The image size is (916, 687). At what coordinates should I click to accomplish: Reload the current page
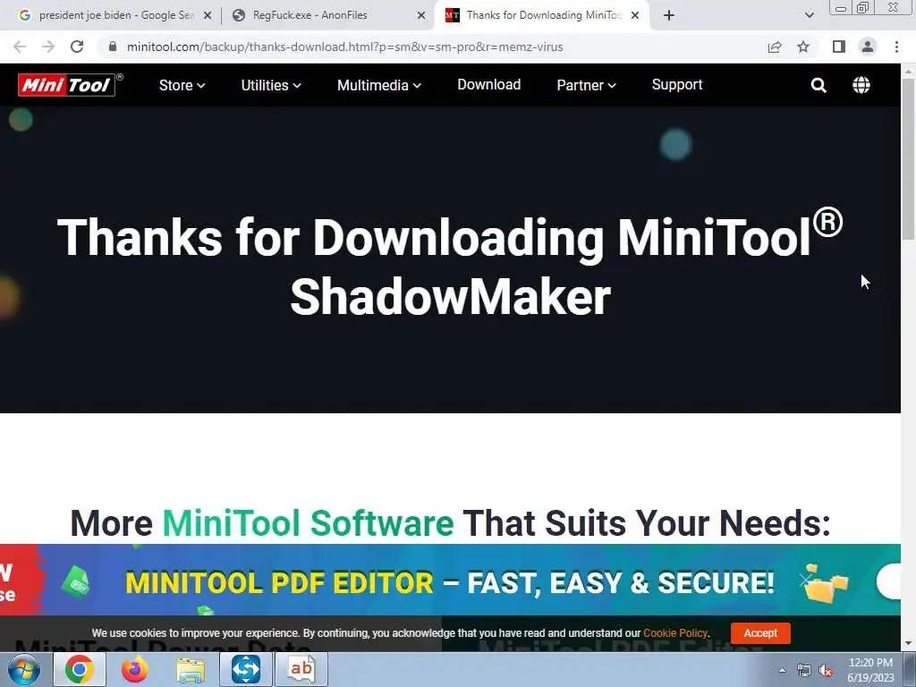click(77, 47)
